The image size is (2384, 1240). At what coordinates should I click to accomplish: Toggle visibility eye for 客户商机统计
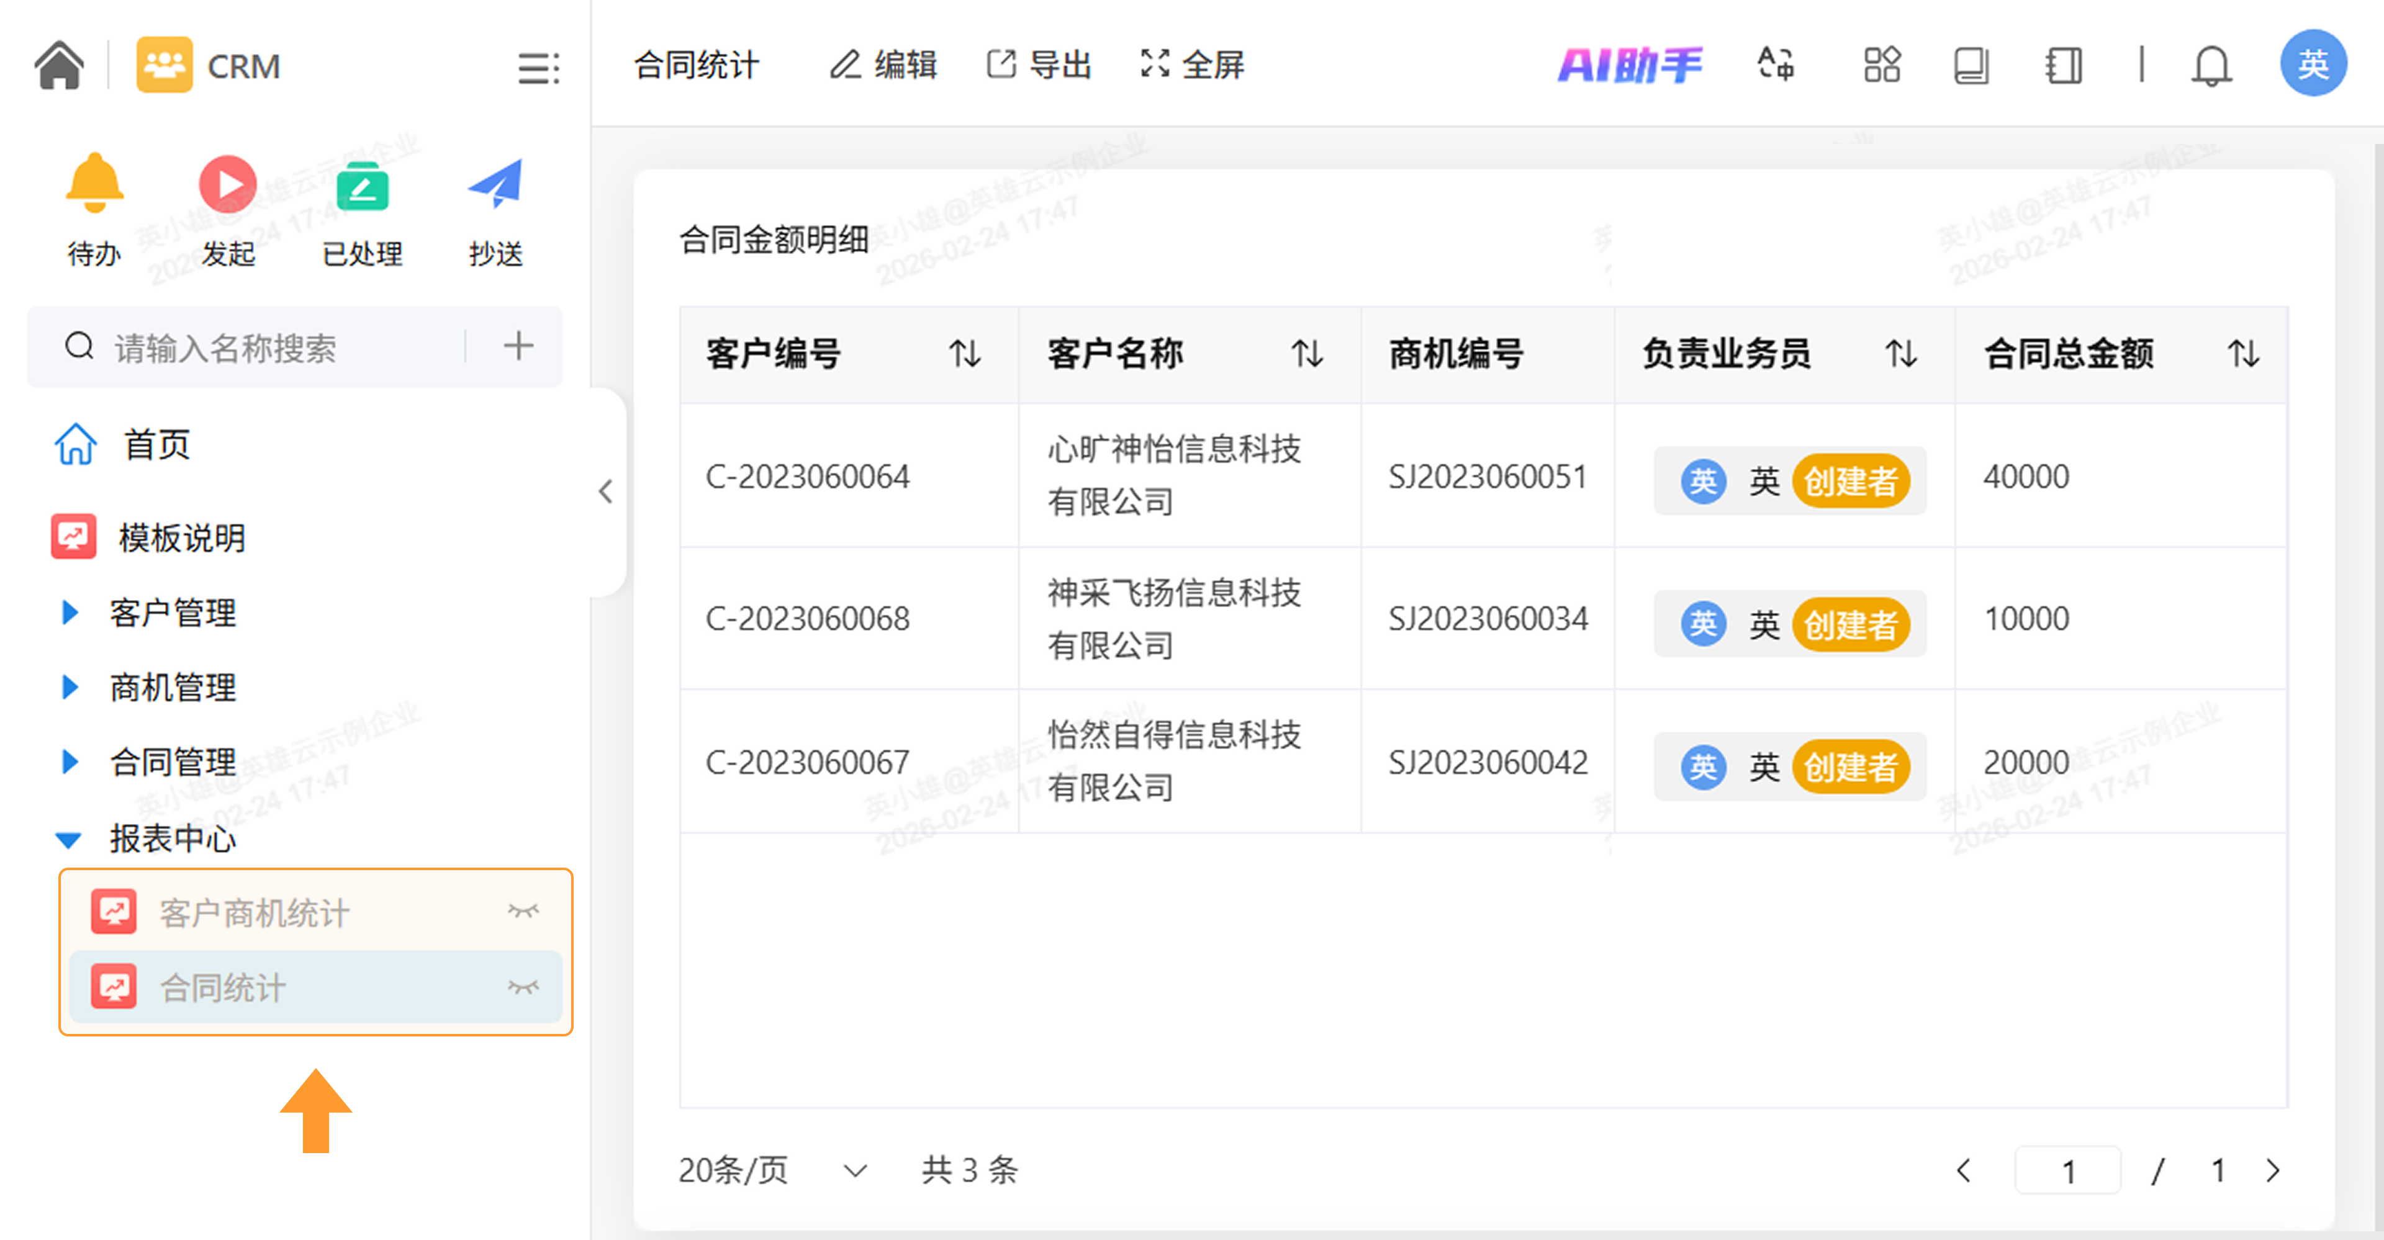(523, 912)
